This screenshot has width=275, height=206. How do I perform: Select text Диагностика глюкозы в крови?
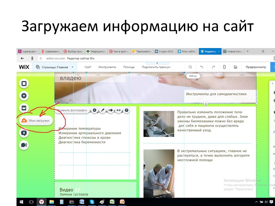[x=84, y=138]
